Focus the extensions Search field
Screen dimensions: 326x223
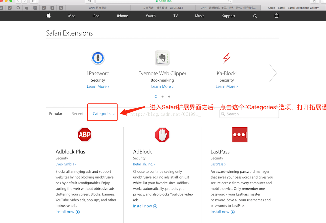point(249,114)
